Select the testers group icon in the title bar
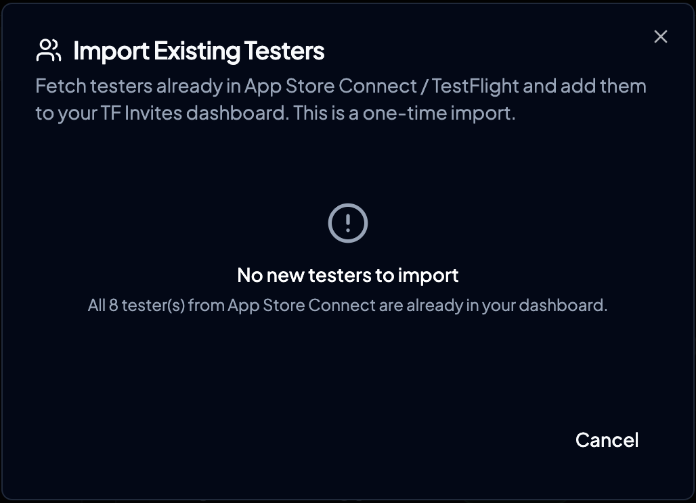The height and width of the screenshot is (503, 696). pos(48,49)
